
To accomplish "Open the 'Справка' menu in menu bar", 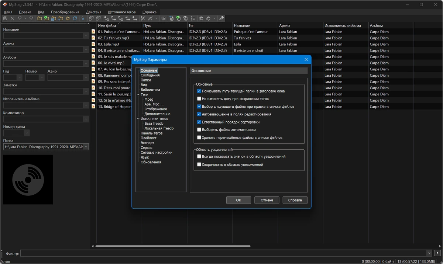I will (x=149, y=12).
